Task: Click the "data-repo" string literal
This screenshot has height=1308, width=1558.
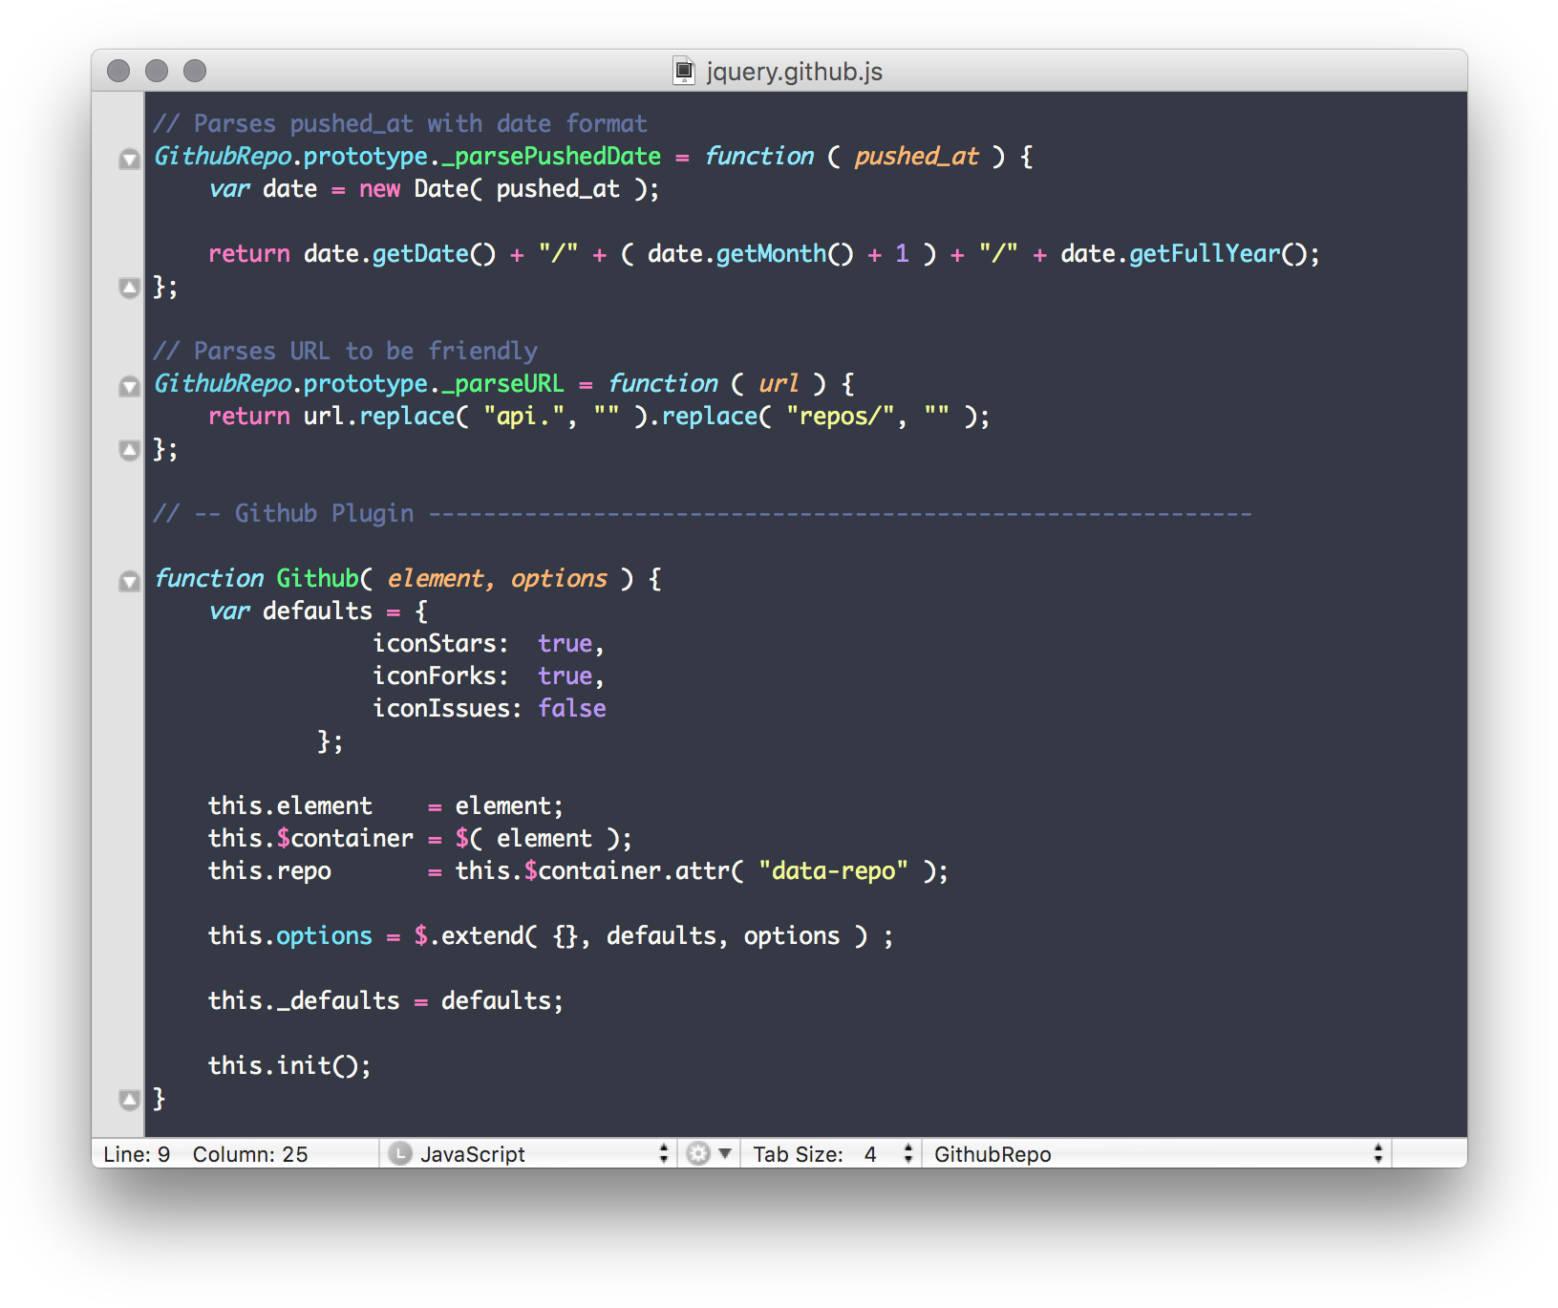Action: (833, 870)
